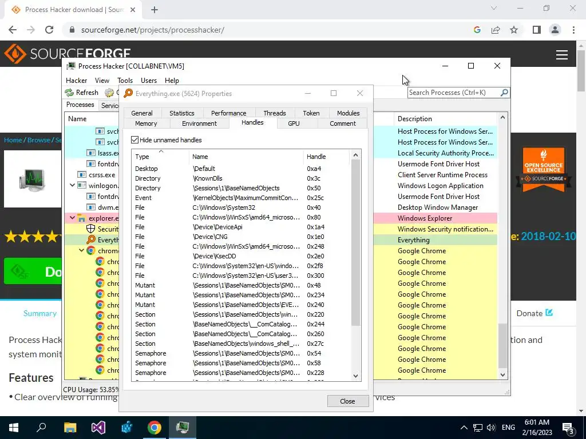Open the Tools menu
The width and height of the screenshot is (586, 439).
coord(125,80)
